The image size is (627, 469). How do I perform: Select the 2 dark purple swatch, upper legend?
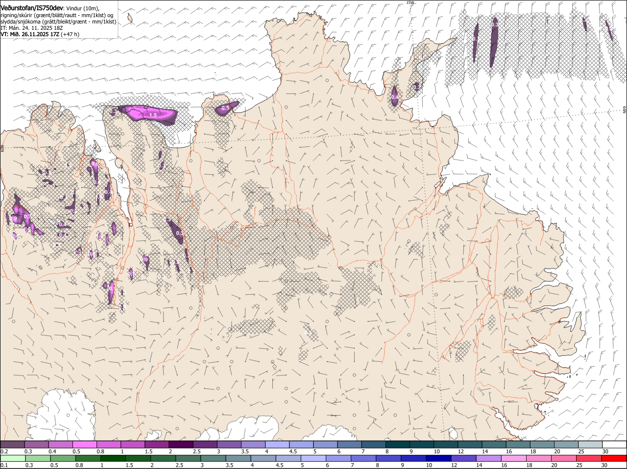181,444
